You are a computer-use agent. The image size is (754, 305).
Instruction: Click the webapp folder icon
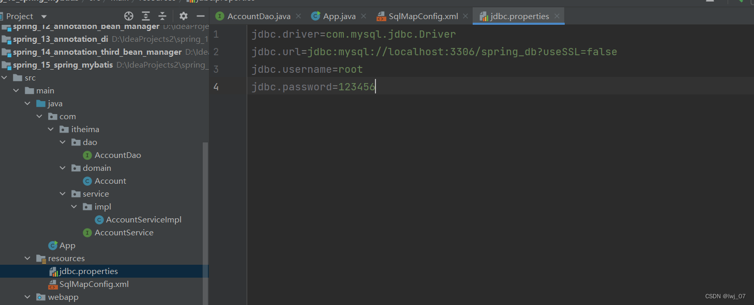click(40, 297)
